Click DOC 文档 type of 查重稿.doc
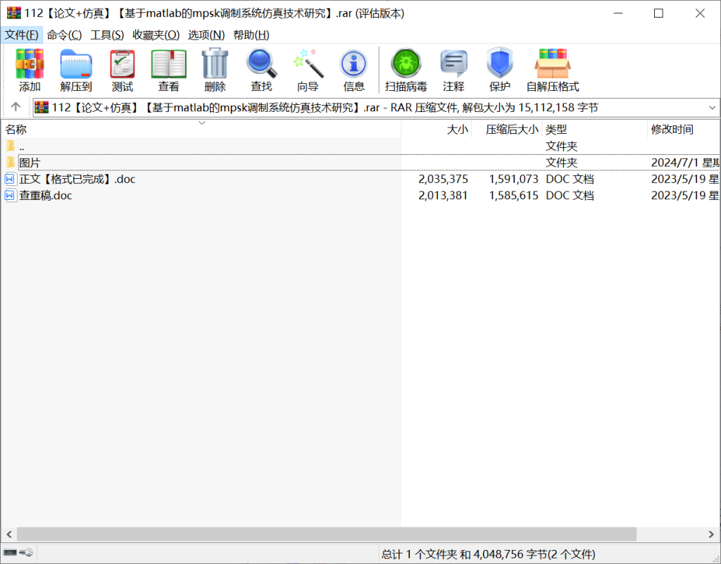The height and width of the screenshot is (564, 721). point(570,195)
